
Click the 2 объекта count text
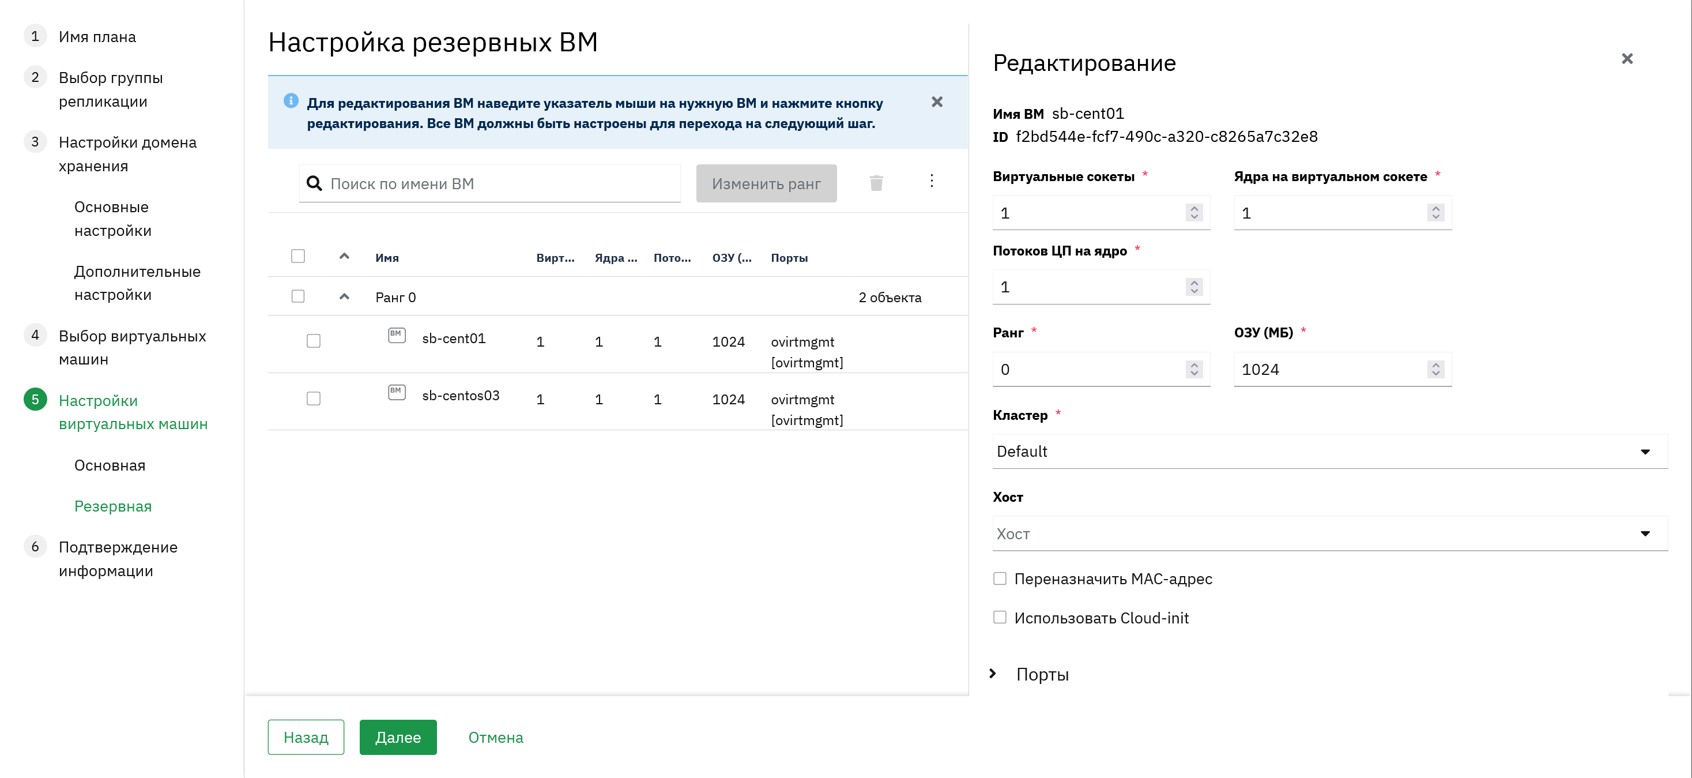[x=890, y=297]
